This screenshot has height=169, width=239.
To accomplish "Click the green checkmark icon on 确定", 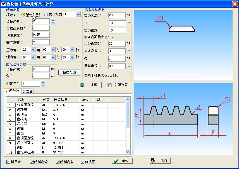I will point(116,161).
